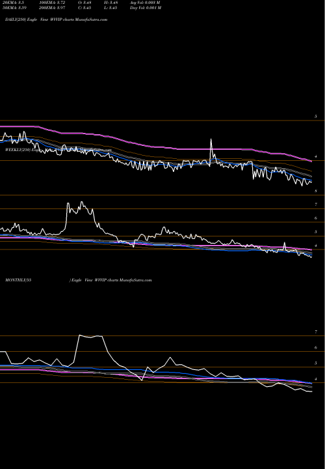The image size is (325, 469).
Task: Click the open price O: 3.48
Action: tap(84, 3)
